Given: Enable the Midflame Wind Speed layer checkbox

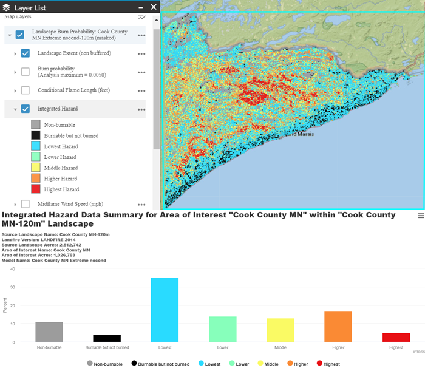Looking at the screenshot, I should (x=25, y=203).
